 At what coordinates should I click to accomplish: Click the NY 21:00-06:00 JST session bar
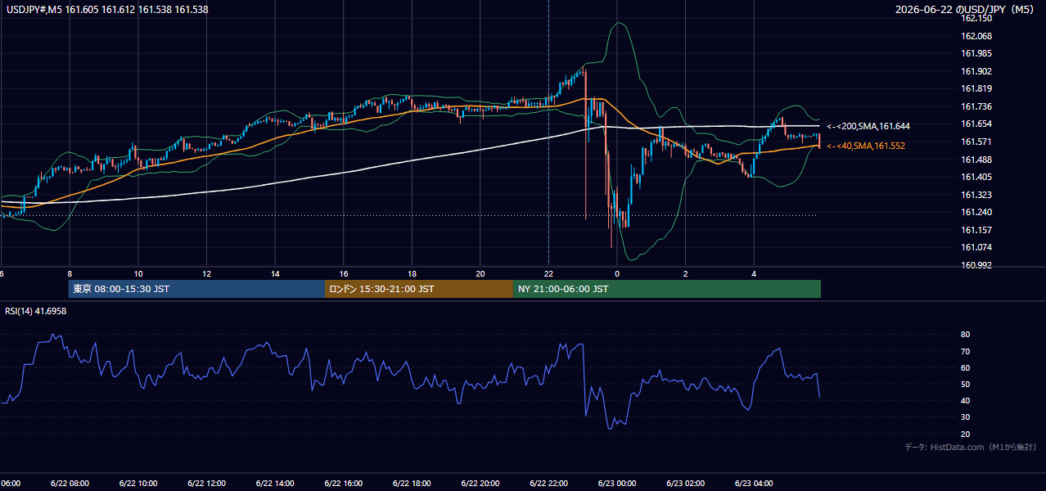tap(667, 289)
